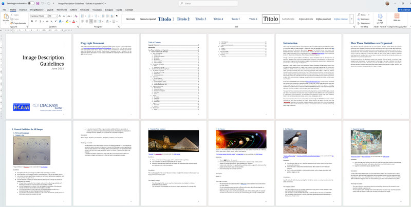The width and height of the screenshot is (411, 207).
Task: Open the yellow highlight color swatch
Action: point(67,21)
